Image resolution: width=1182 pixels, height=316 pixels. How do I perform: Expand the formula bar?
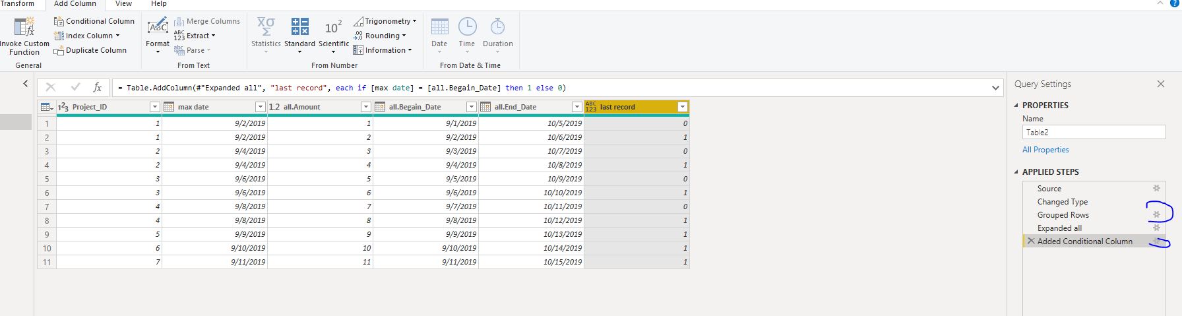click(995, 88)
